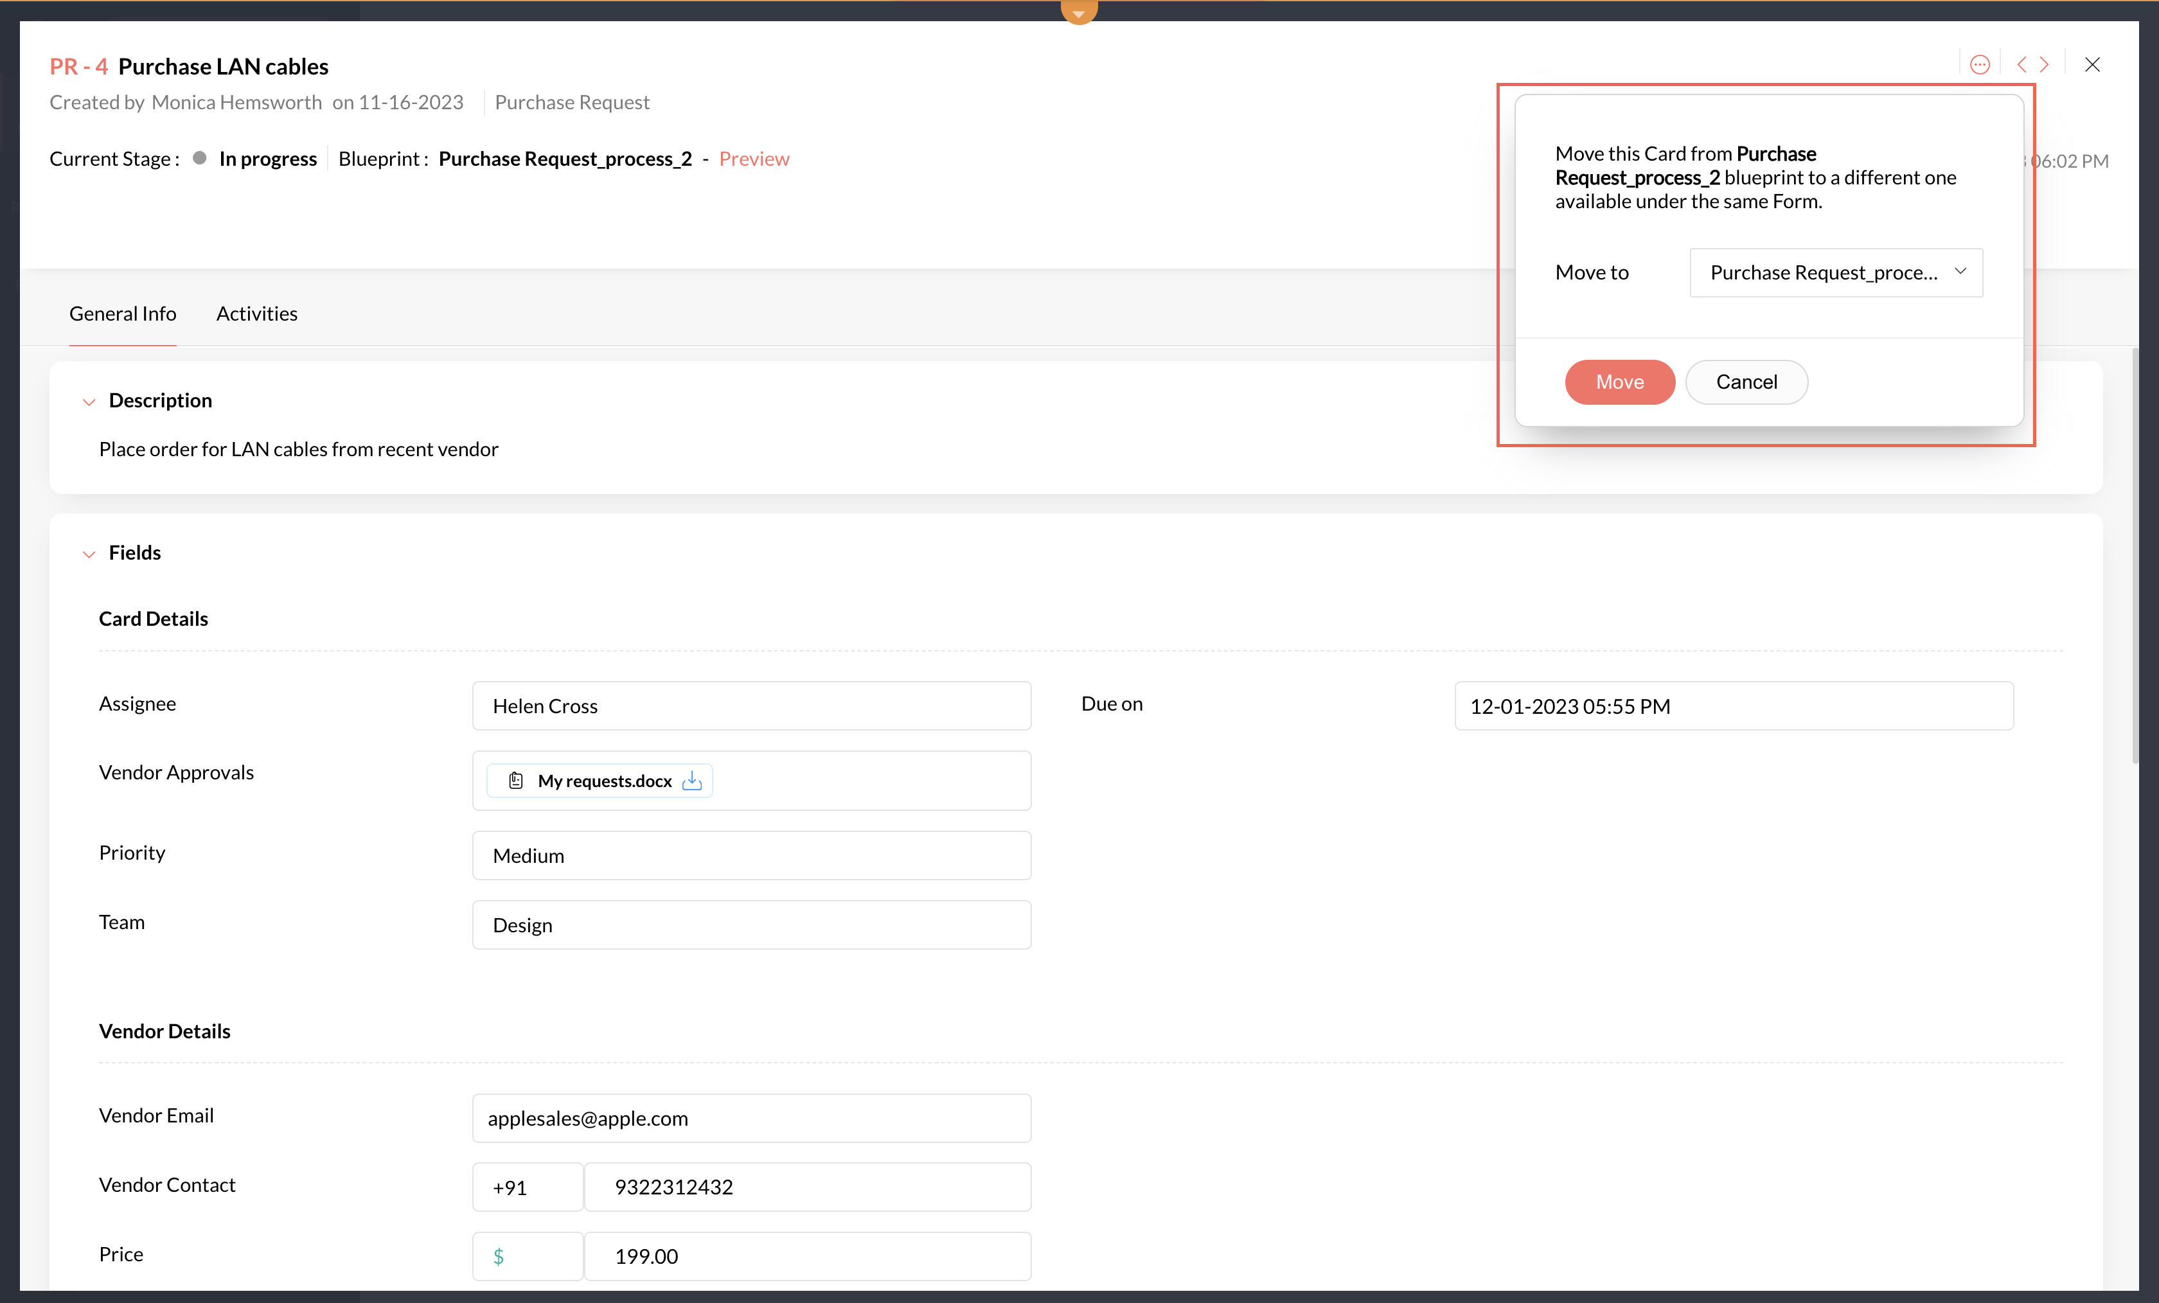Download My requests.docx attachment

(x=692, y=780)
